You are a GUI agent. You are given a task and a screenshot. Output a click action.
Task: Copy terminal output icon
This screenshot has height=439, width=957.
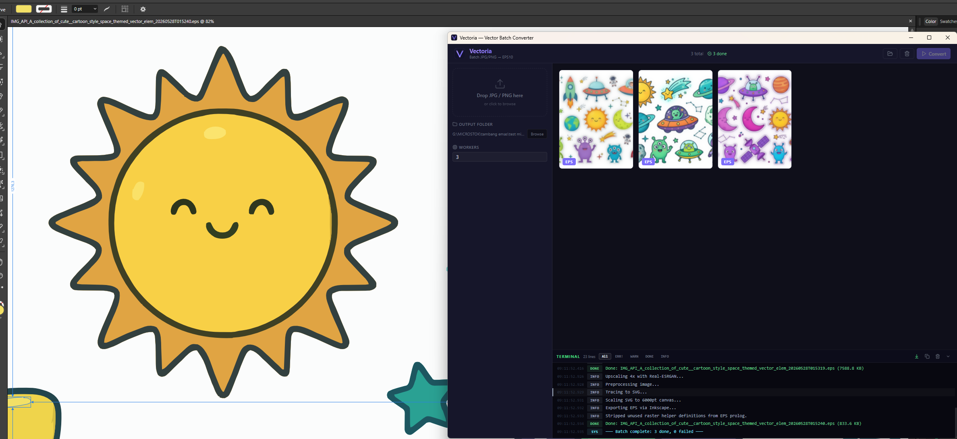coord(927,356)
